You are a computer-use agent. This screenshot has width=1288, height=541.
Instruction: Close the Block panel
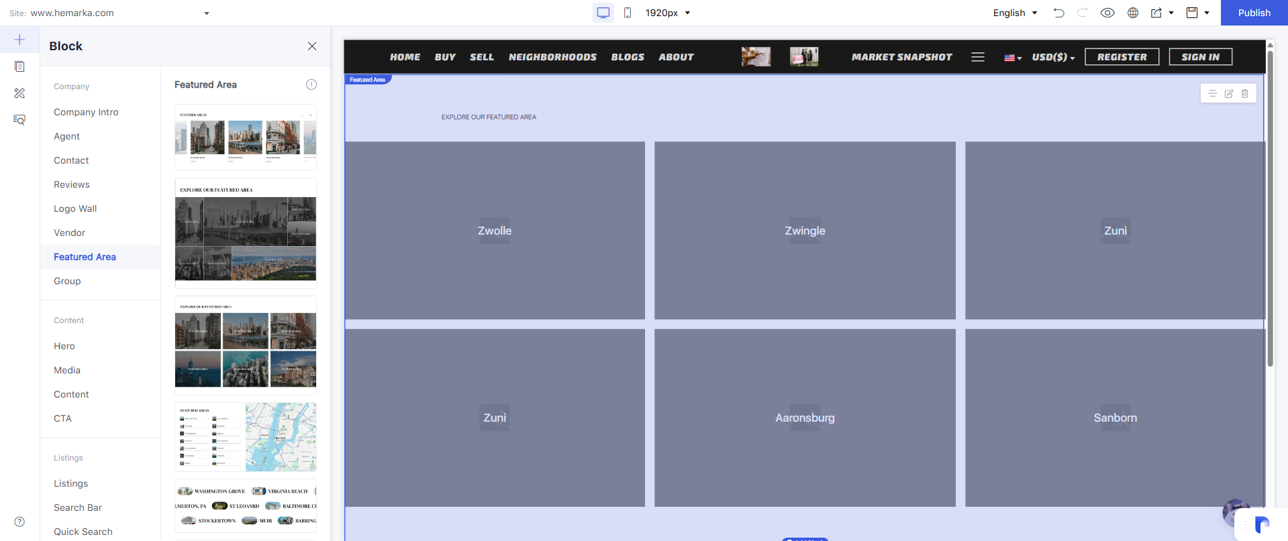tap(312, 46)
